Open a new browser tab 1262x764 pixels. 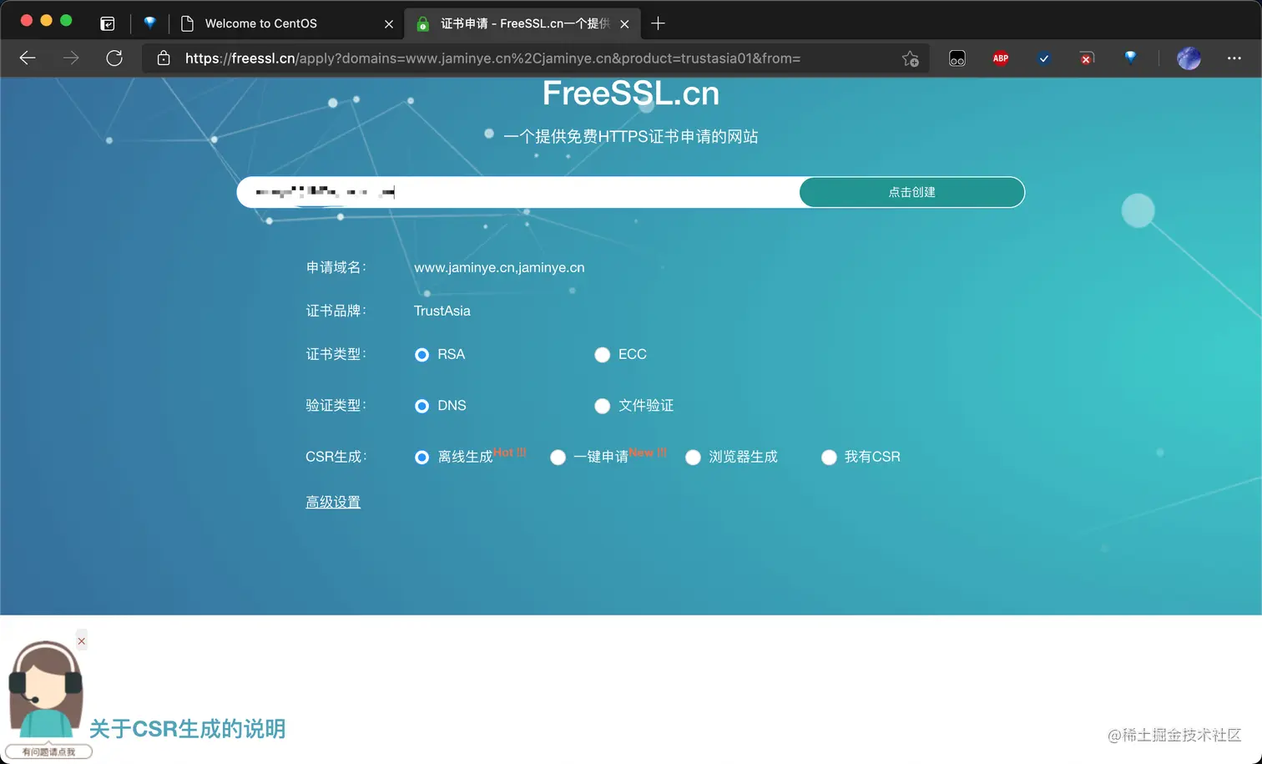[658, 23]
